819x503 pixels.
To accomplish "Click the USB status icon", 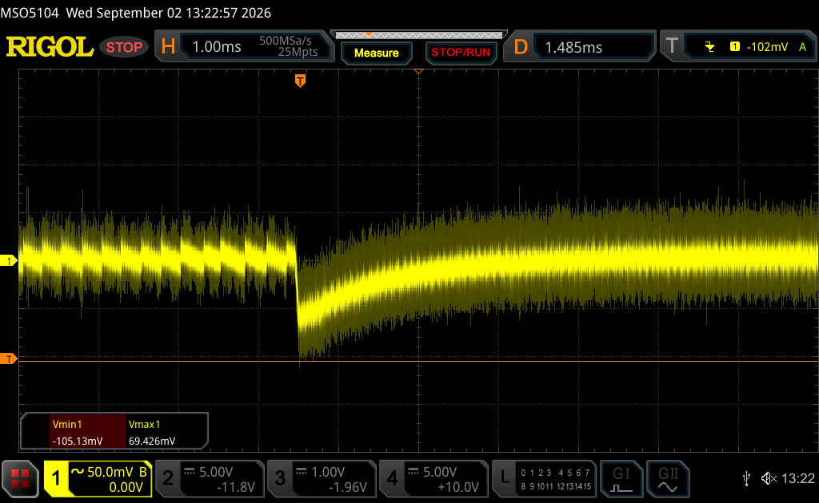I will [x=746, y=478].
